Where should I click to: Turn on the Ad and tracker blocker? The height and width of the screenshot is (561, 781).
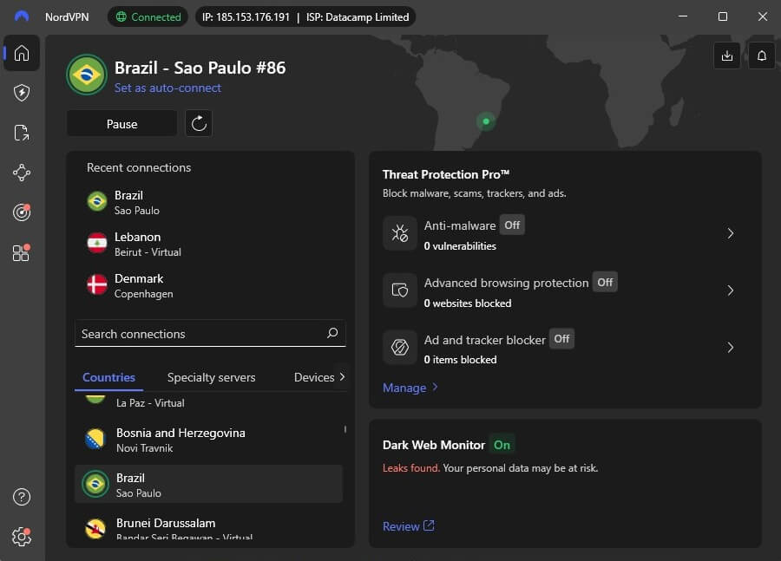561,339
